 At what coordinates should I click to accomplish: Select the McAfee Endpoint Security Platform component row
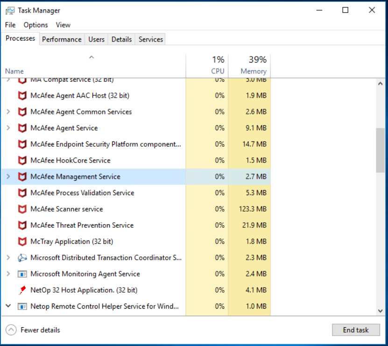tap(136, 144)
